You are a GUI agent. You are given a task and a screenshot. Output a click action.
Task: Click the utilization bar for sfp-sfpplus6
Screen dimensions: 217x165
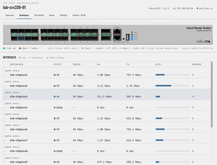172,129
